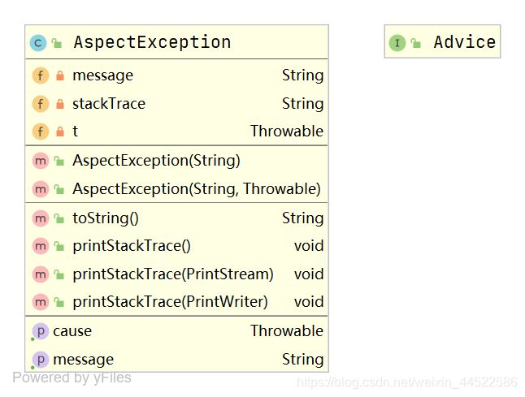Click the blog.csdn.net watermark URL
The height and width of the screenshot is (397, 525).
407,382
